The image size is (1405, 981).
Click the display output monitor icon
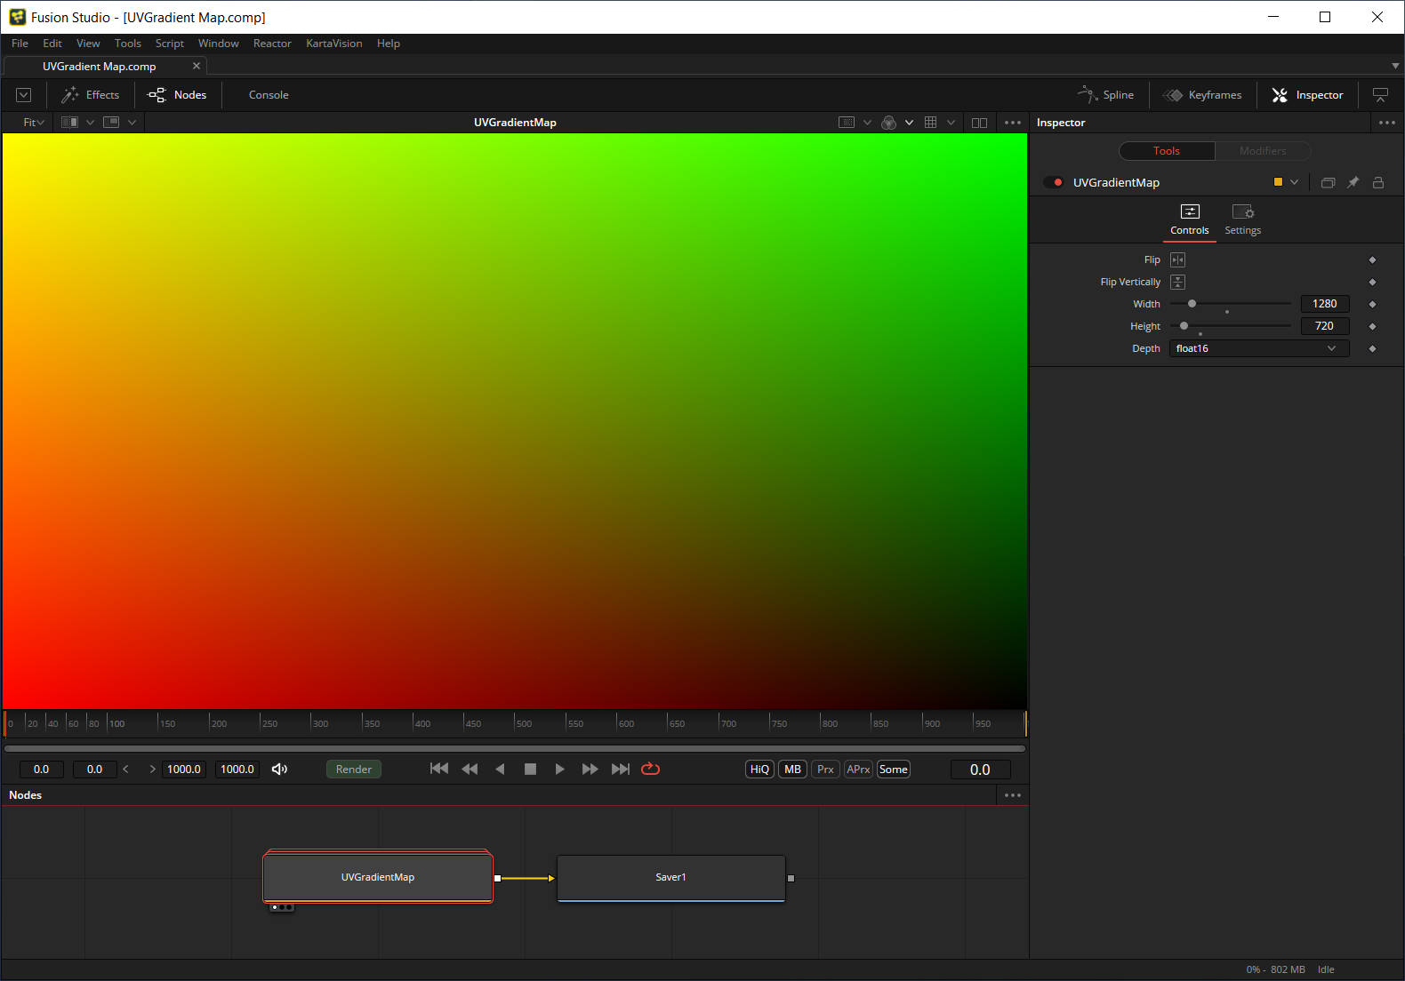(x=1380, y=95)
